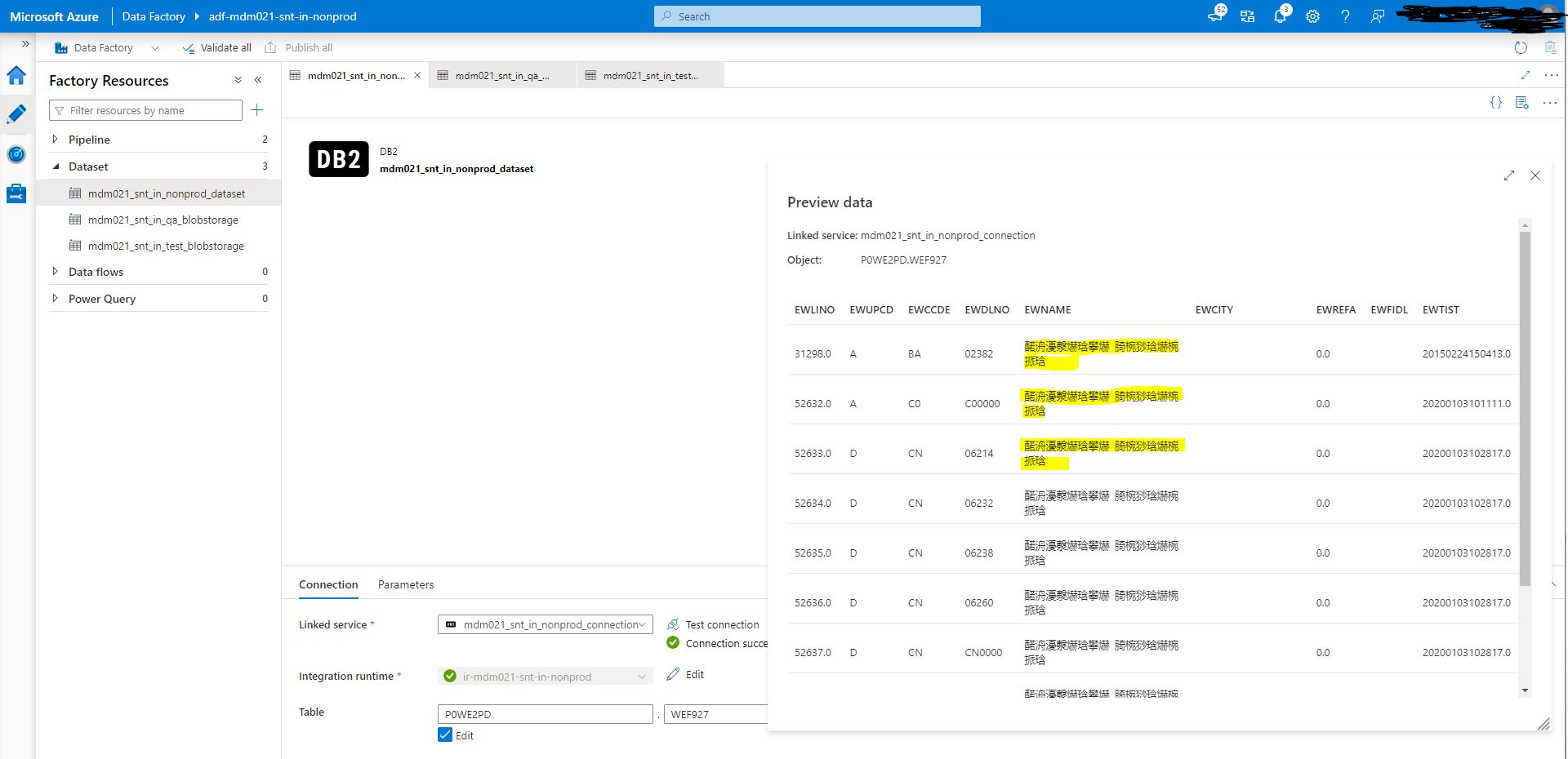
Task: Maximize the Preview data panel
Action: pyautogui.click(x=1509, y=175)
